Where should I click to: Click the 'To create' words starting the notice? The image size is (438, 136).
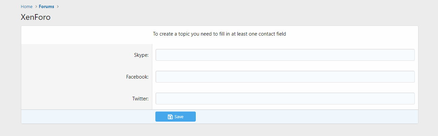click(x=163, y=34)
